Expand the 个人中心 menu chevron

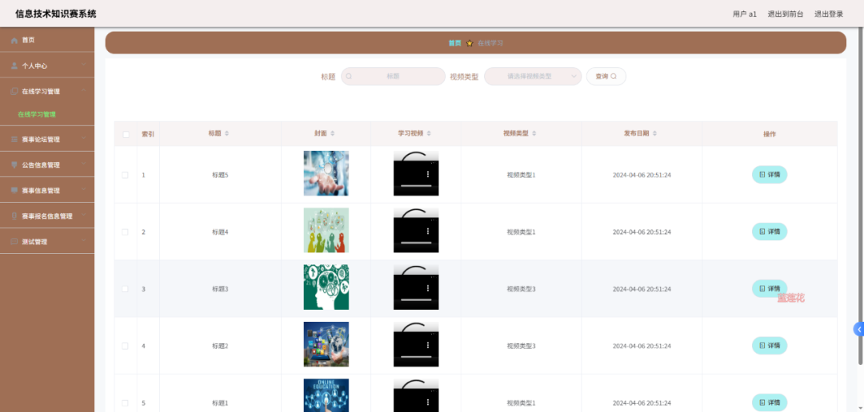pyautogui.click(x=83, y=65)
